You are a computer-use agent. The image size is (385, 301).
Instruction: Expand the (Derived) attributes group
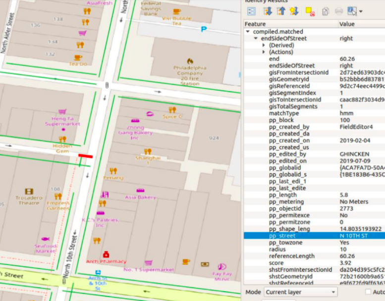(x=264, y=45)
